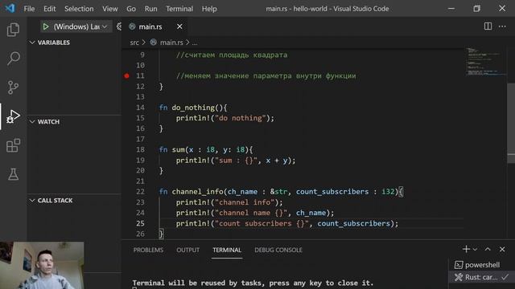Image resolution: width=515 pixels, height=289 pixels.
Task: Open the Help menu
Action: (x=209, y=9)
